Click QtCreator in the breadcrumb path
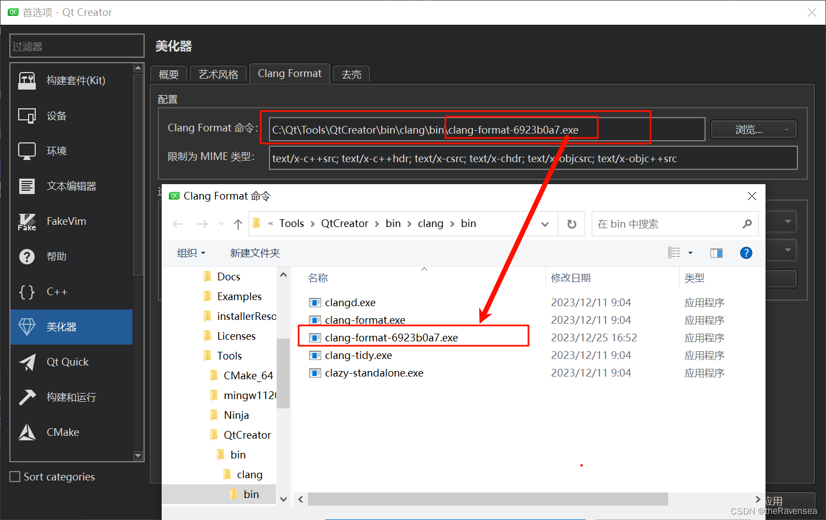826x520 pixels. [x=345, y=224]
